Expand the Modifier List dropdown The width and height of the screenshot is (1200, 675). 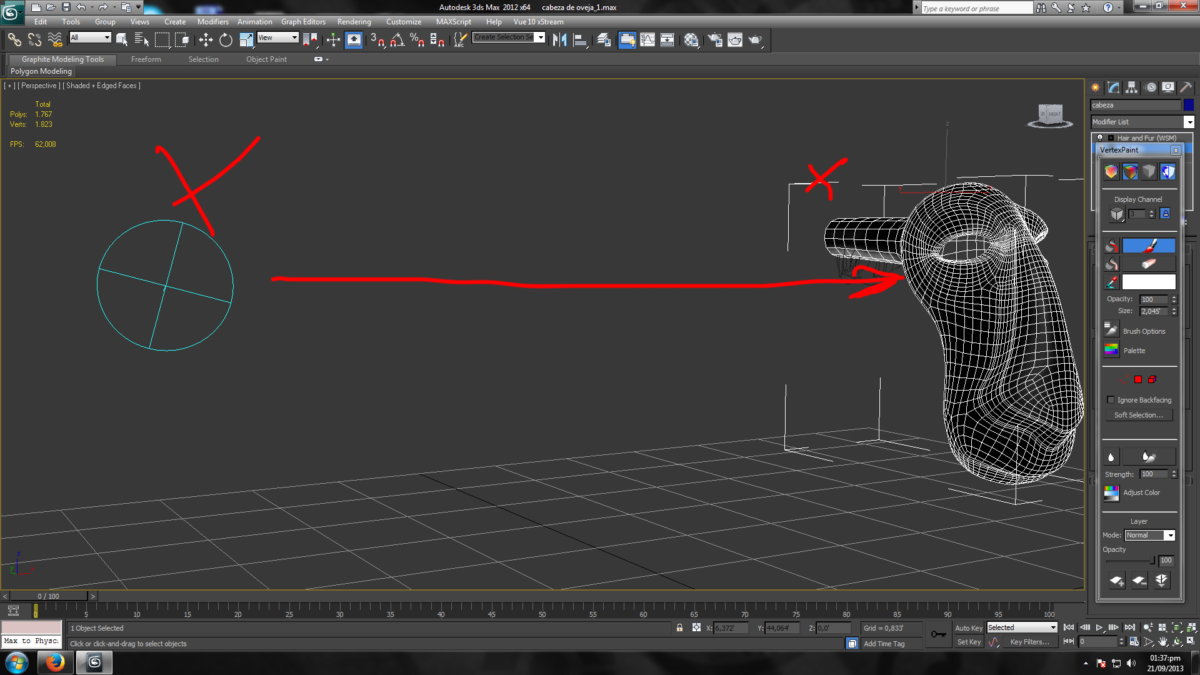pos(1189,122)
